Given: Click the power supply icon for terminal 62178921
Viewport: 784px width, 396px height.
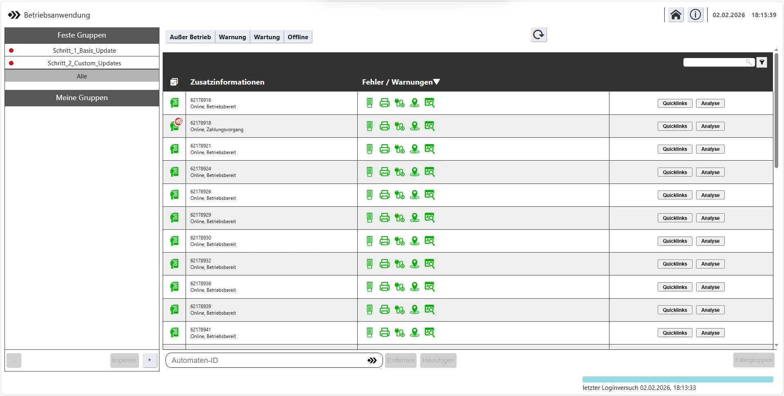Looking at the screenshot, I should [400, 149].
